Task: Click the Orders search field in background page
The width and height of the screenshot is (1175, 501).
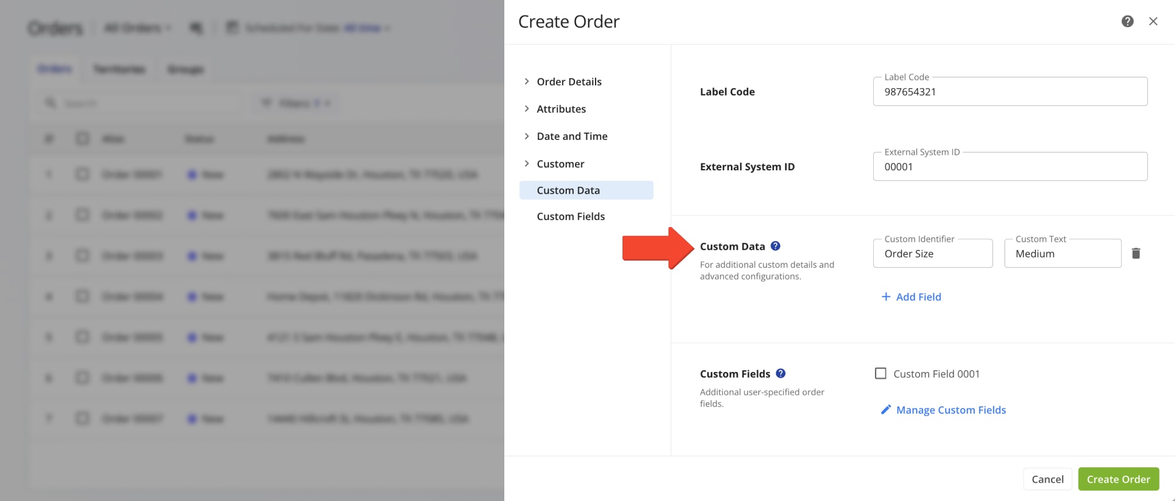Action: (139, 103)
